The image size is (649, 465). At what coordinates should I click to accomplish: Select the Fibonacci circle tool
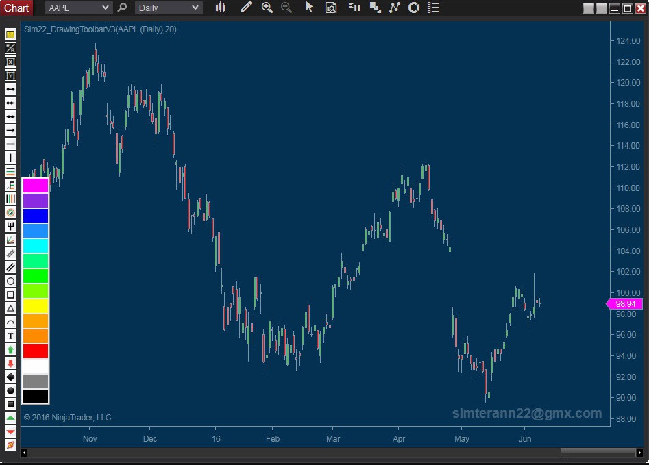pyautogui.click(x=10, y=212)
